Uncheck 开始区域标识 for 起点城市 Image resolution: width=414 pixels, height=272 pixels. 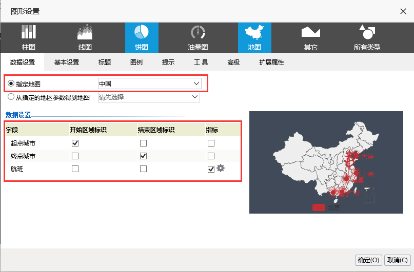[75, 143]
